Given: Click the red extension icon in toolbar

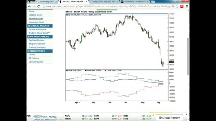Looking at the screenshot, I should [182, 6].
